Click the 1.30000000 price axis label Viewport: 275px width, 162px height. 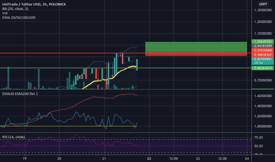[263, 10]
